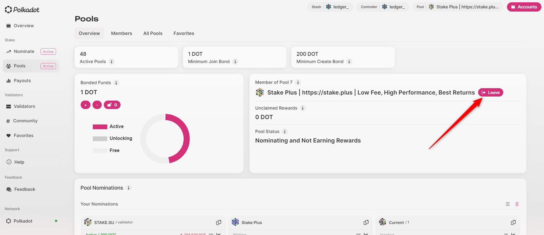The width and height of the screenshot is (544, 235).
Task: Click the Controller ledger_ account chip
Action: point(382,7)
